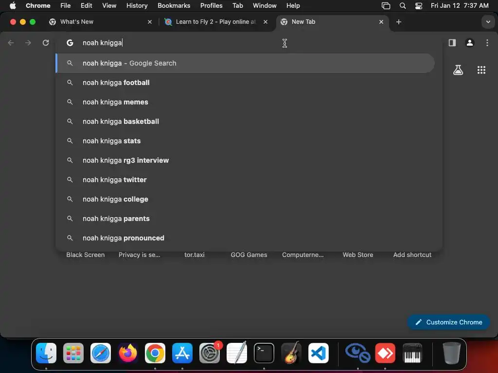Launch GarageBand from the Dock
This screenshot has height=373, width=498.
(291, 353)
